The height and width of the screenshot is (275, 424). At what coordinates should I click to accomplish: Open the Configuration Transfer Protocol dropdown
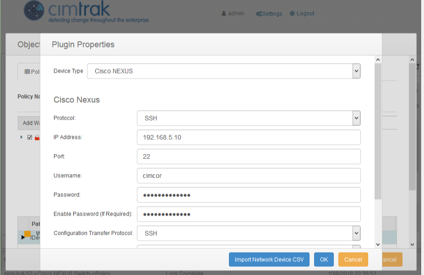pos(356,233)
